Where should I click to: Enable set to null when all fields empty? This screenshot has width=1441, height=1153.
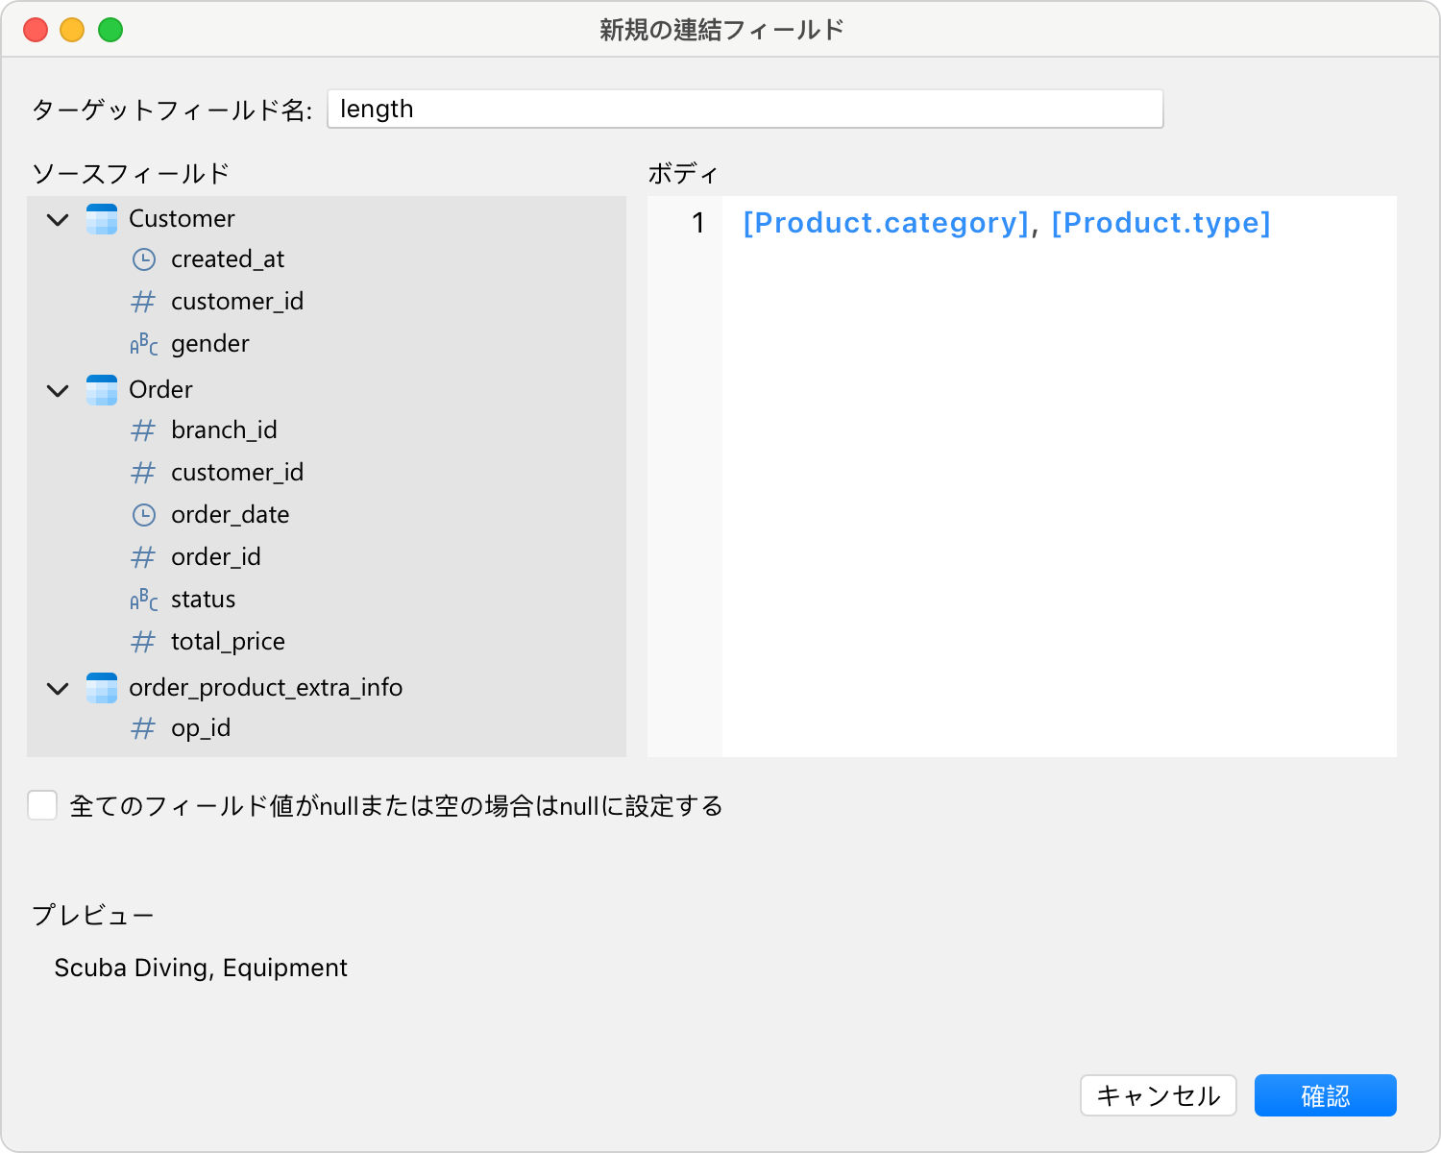[42, 805]
